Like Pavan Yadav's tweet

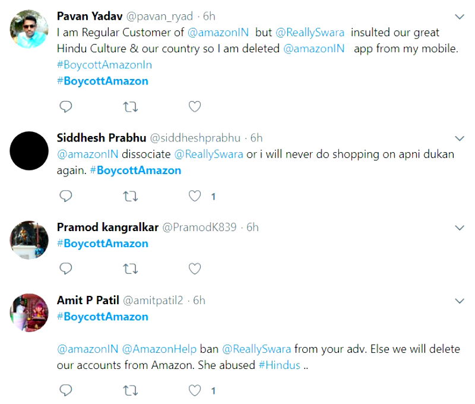tap(194, 107)
